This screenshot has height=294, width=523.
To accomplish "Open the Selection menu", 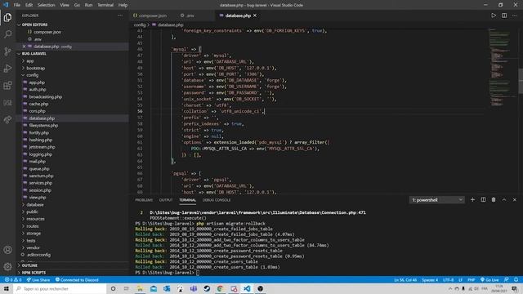I will [46, 5].
